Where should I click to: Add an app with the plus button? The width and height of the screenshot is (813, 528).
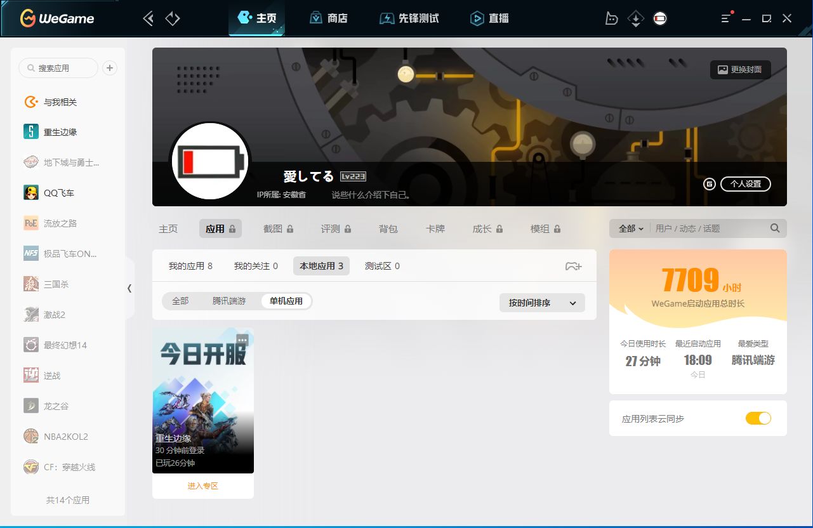tap(110, 68)
